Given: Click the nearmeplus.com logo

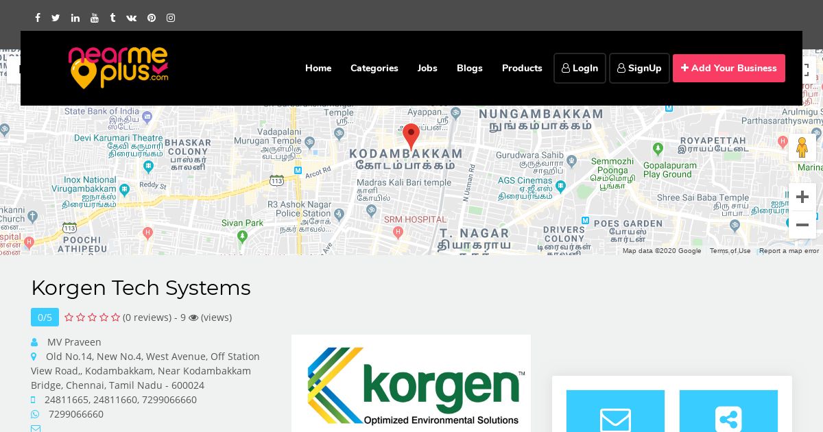Looking at the screenshot, I should [x=118, y=68].
